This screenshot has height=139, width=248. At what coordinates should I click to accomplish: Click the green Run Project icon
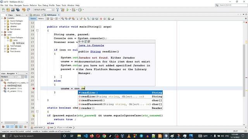click(67, 10)
